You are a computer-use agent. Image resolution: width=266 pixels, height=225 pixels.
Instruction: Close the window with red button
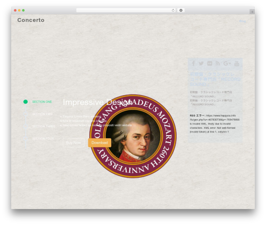(15, 10)
